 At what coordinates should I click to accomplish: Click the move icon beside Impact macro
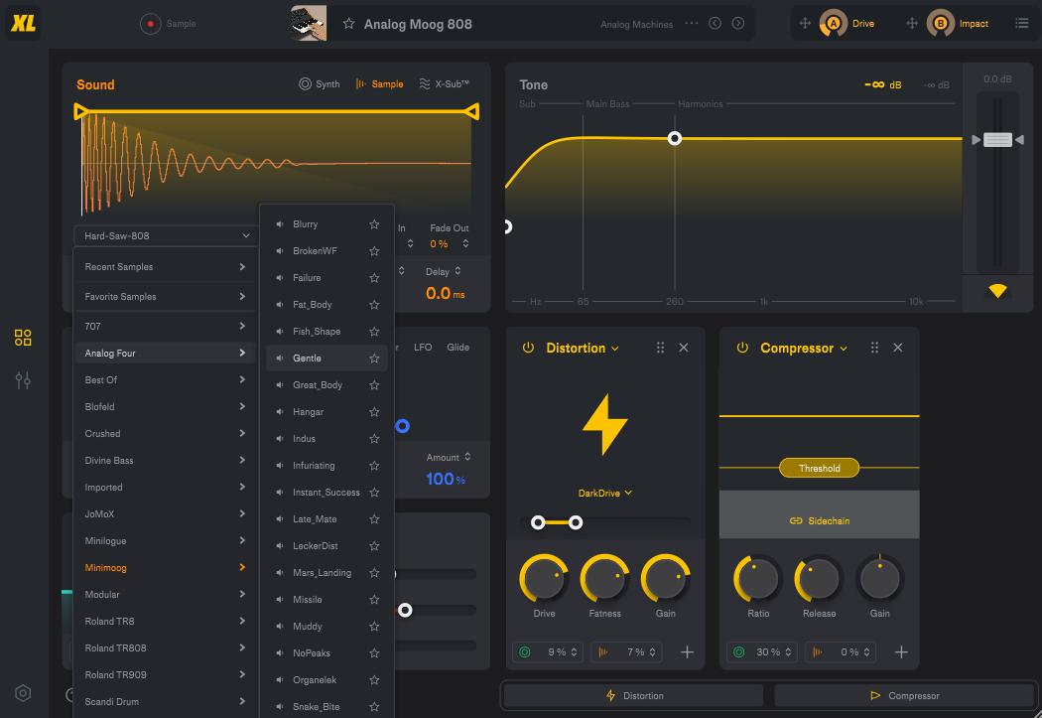(912, 23)
